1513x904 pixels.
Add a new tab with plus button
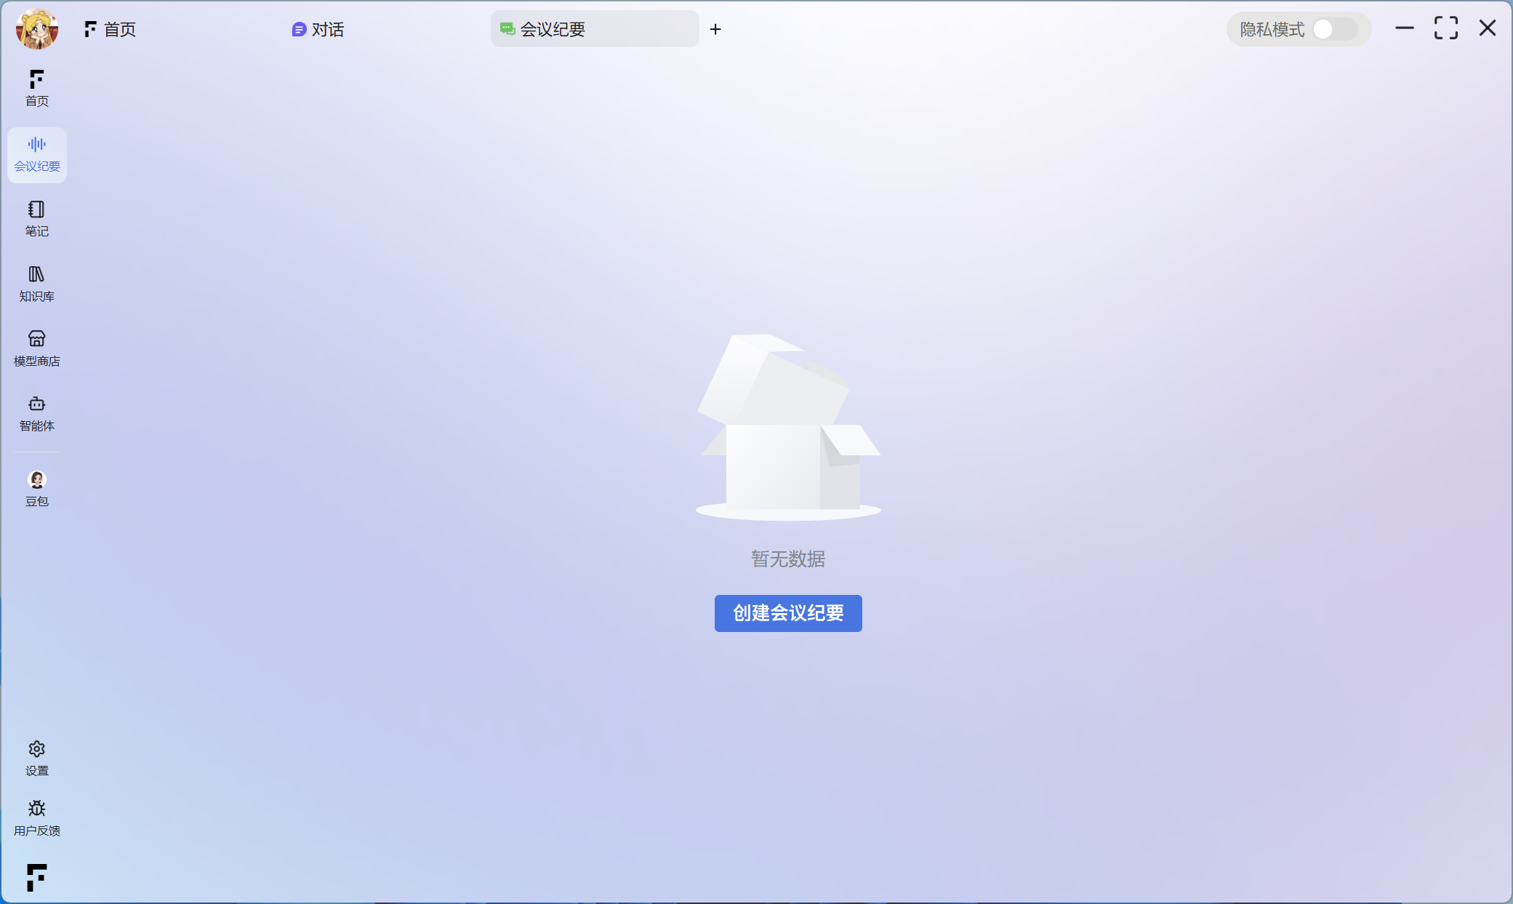715,29
